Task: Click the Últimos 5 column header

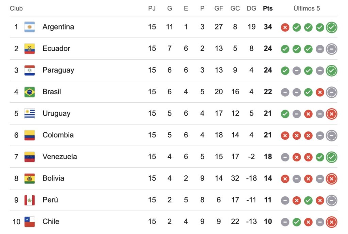Action: click(x=307, y=8)
